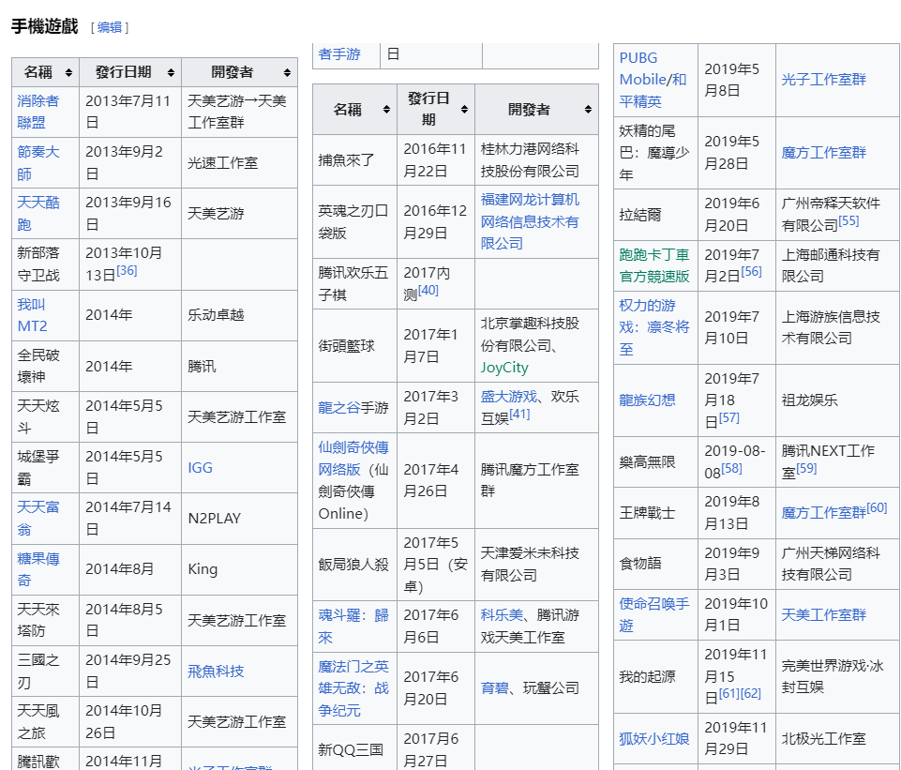Image resolution: width=901 pixels, height=770 pixels.
Task: Open the 光子工作室群 link
Action: (x=823, y=80)
